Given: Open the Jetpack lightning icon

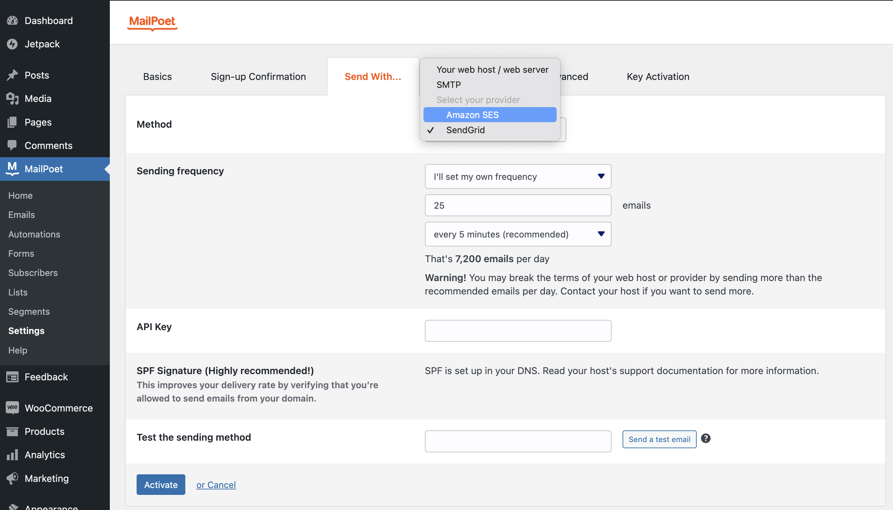Looking at the screenshot, I should pos(12,44).
